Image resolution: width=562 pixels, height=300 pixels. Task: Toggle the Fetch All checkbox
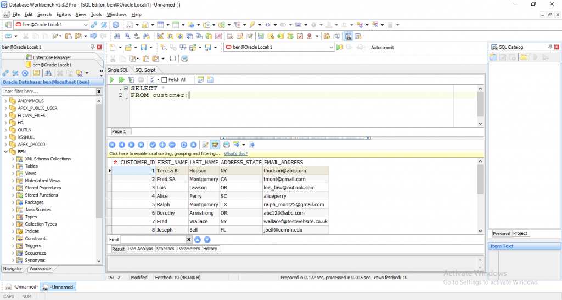(x=164, y=80)
